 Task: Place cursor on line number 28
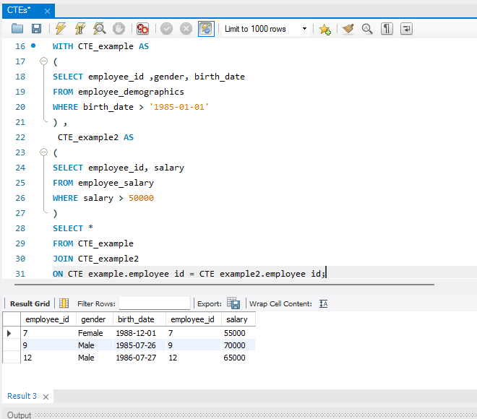click(20, 228)
